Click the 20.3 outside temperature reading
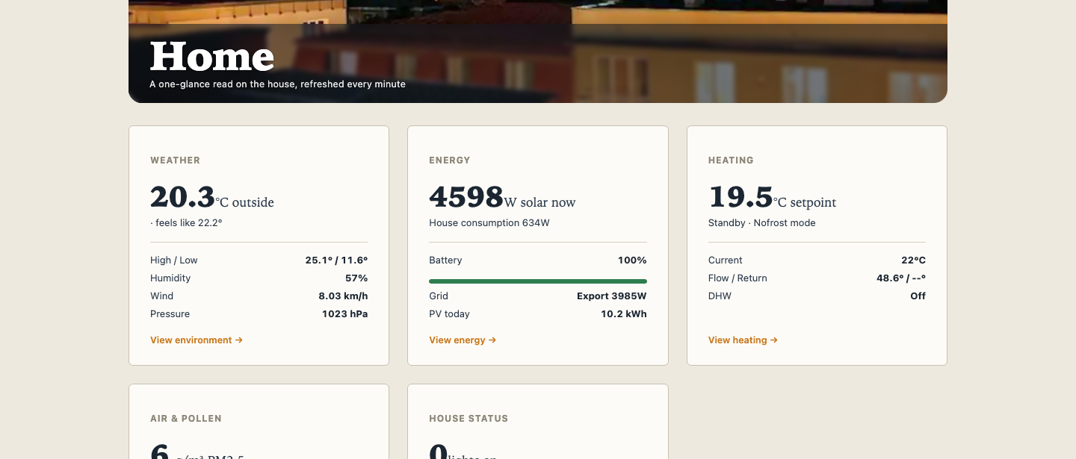The height and width of the screenshot is (459, 1076). tap(182, 197)
